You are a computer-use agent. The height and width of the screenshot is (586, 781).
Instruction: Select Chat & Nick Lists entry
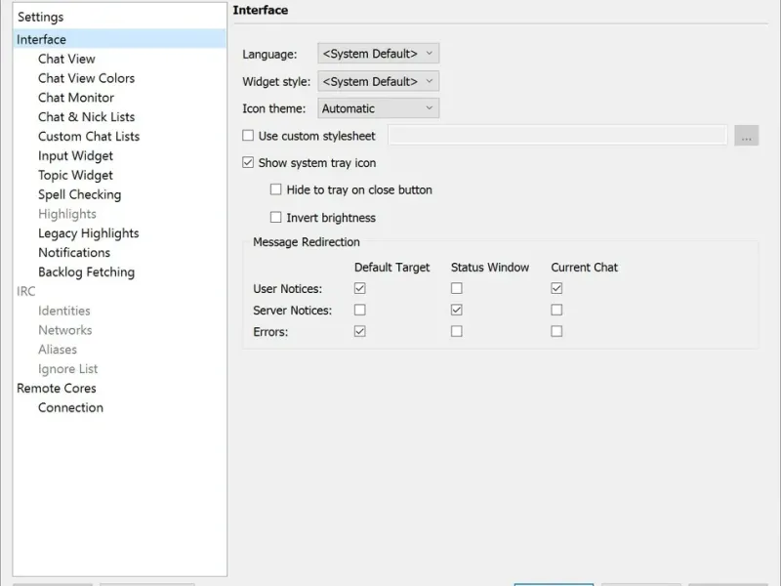[x=86, y=117]
